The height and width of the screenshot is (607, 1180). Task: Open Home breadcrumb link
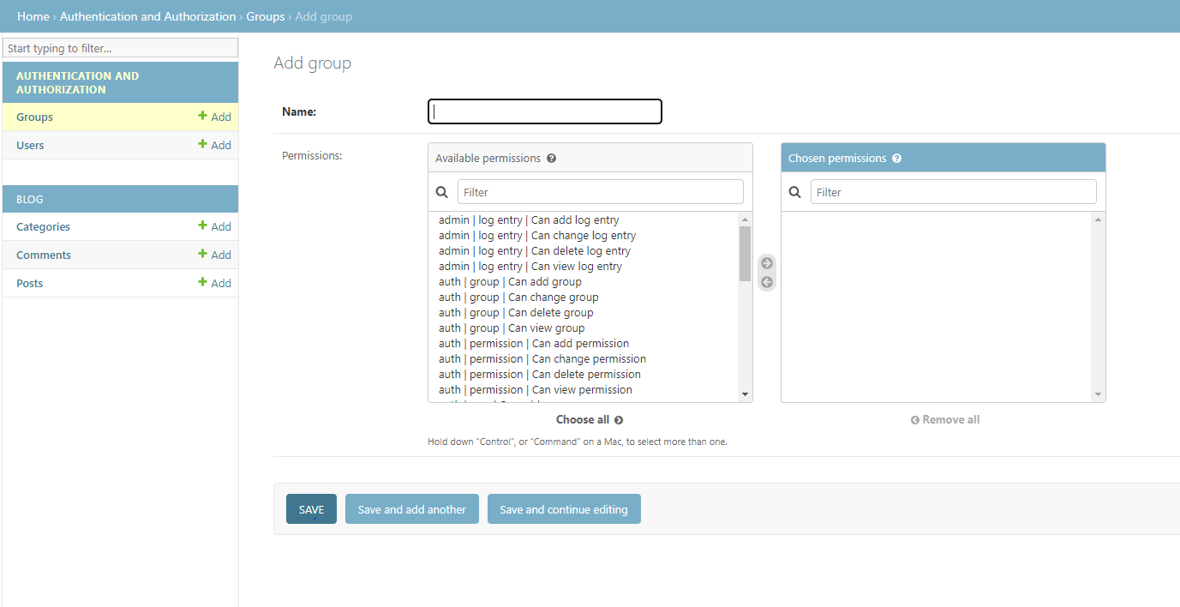(33, 16)
